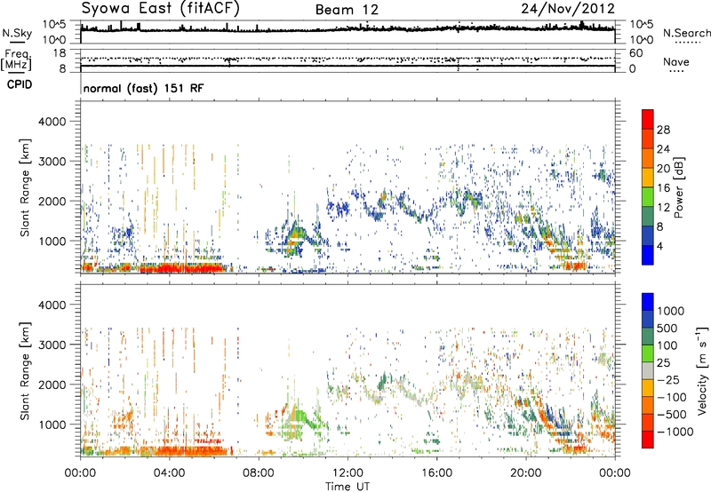Click the "3000" tick of the velocity panel
Screen dimensions: 711x492
tap(52, 345)
